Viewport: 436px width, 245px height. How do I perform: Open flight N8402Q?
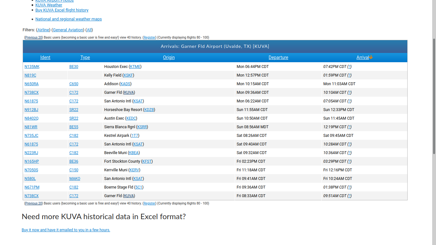pyautogui.click(x=31, y=118)
